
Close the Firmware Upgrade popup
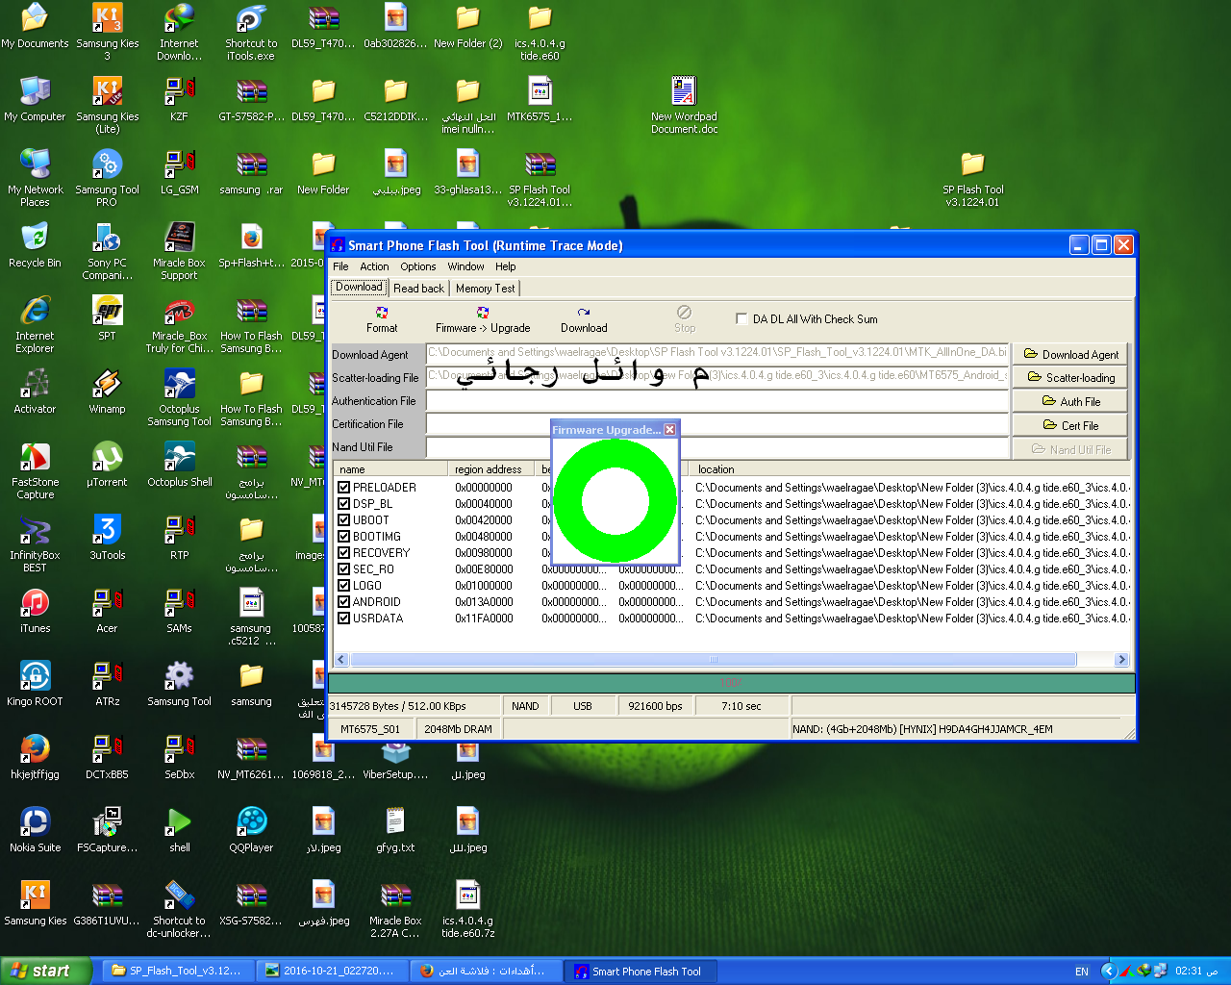point(670,430)
